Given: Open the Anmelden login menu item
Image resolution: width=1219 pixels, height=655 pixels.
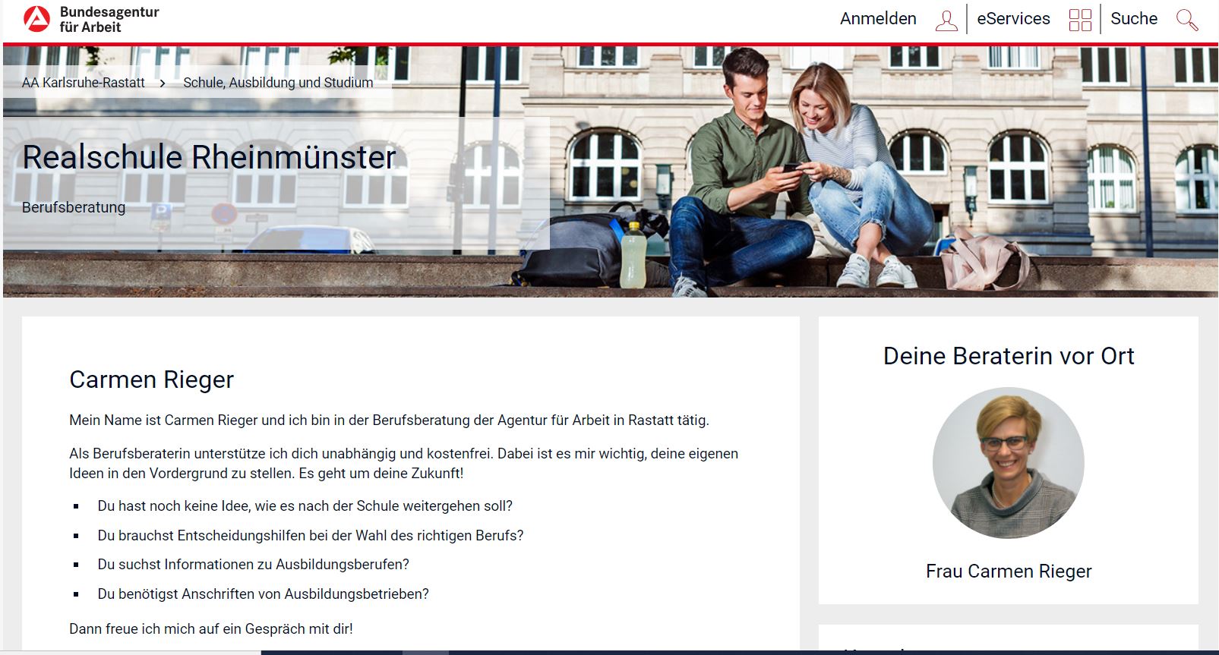Looking at the screenshot, I should 877,19.
